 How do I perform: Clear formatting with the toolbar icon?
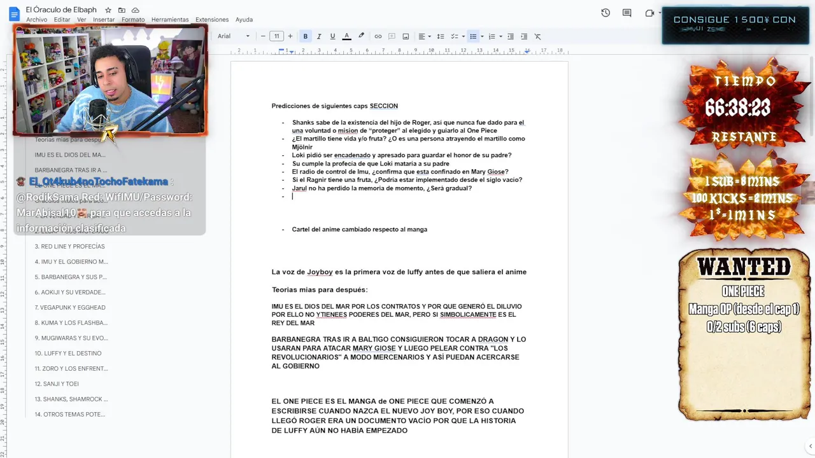(538, 36)
